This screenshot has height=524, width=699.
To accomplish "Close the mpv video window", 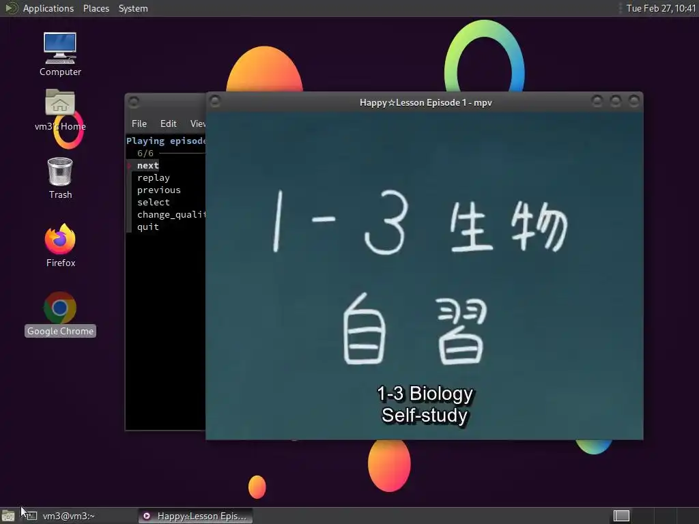I will coord(634,101).
